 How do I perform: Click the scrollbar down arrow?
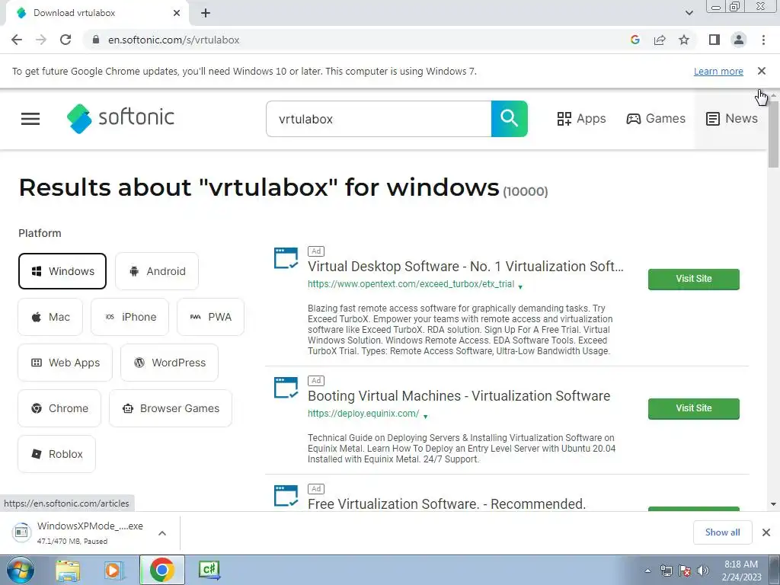click(773, 504)
